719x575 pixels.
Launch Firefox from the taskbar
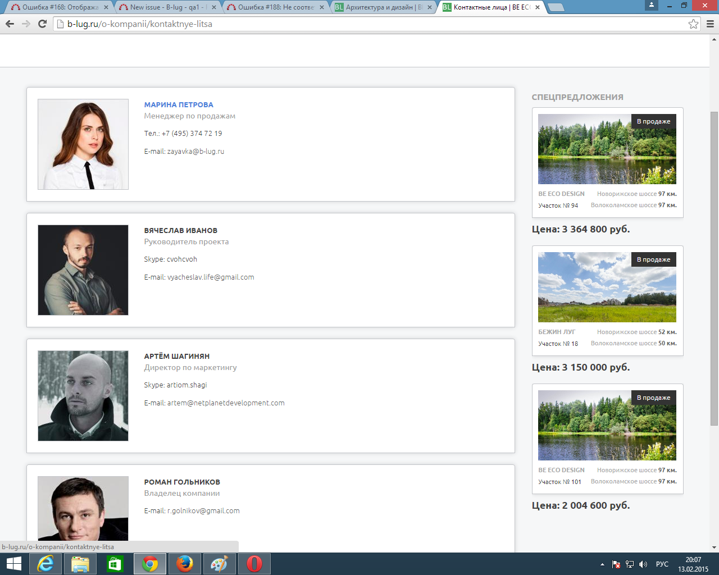click(x=184, y=564)
